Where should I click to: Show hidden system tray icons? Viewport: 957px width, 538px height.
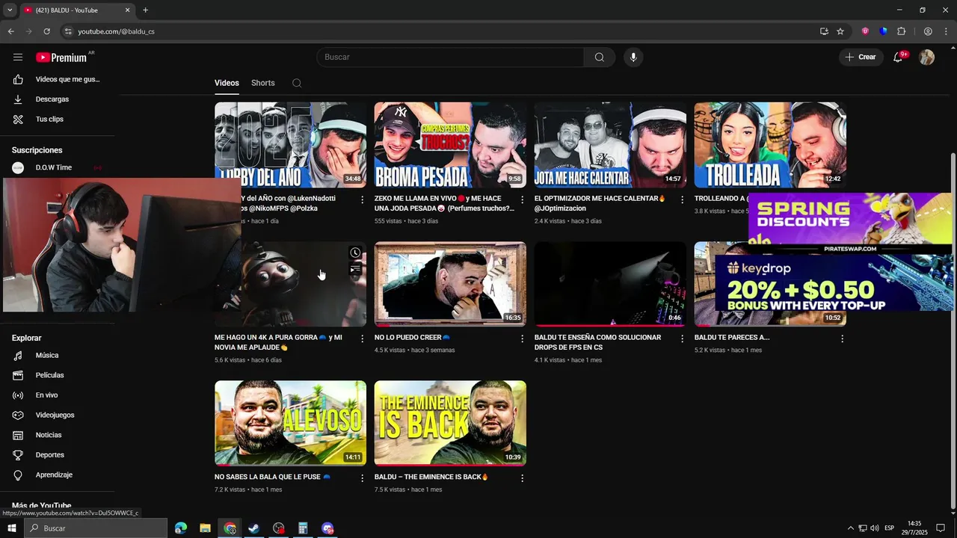851,528
